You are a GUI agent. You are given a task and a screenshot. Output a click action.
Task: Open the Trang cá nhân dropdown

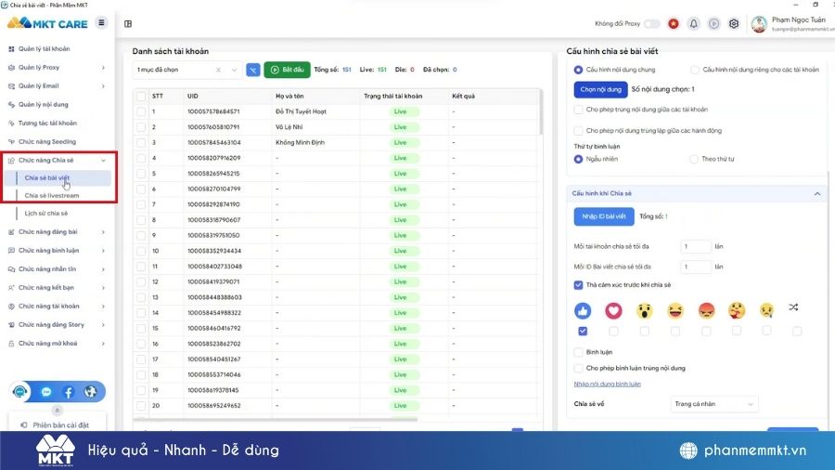coord(713,404)
